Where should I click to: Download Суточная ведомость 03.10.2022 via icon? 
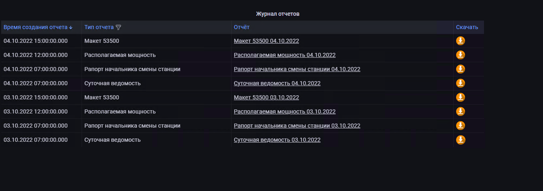pyautogui.click(x=461, y=140)
